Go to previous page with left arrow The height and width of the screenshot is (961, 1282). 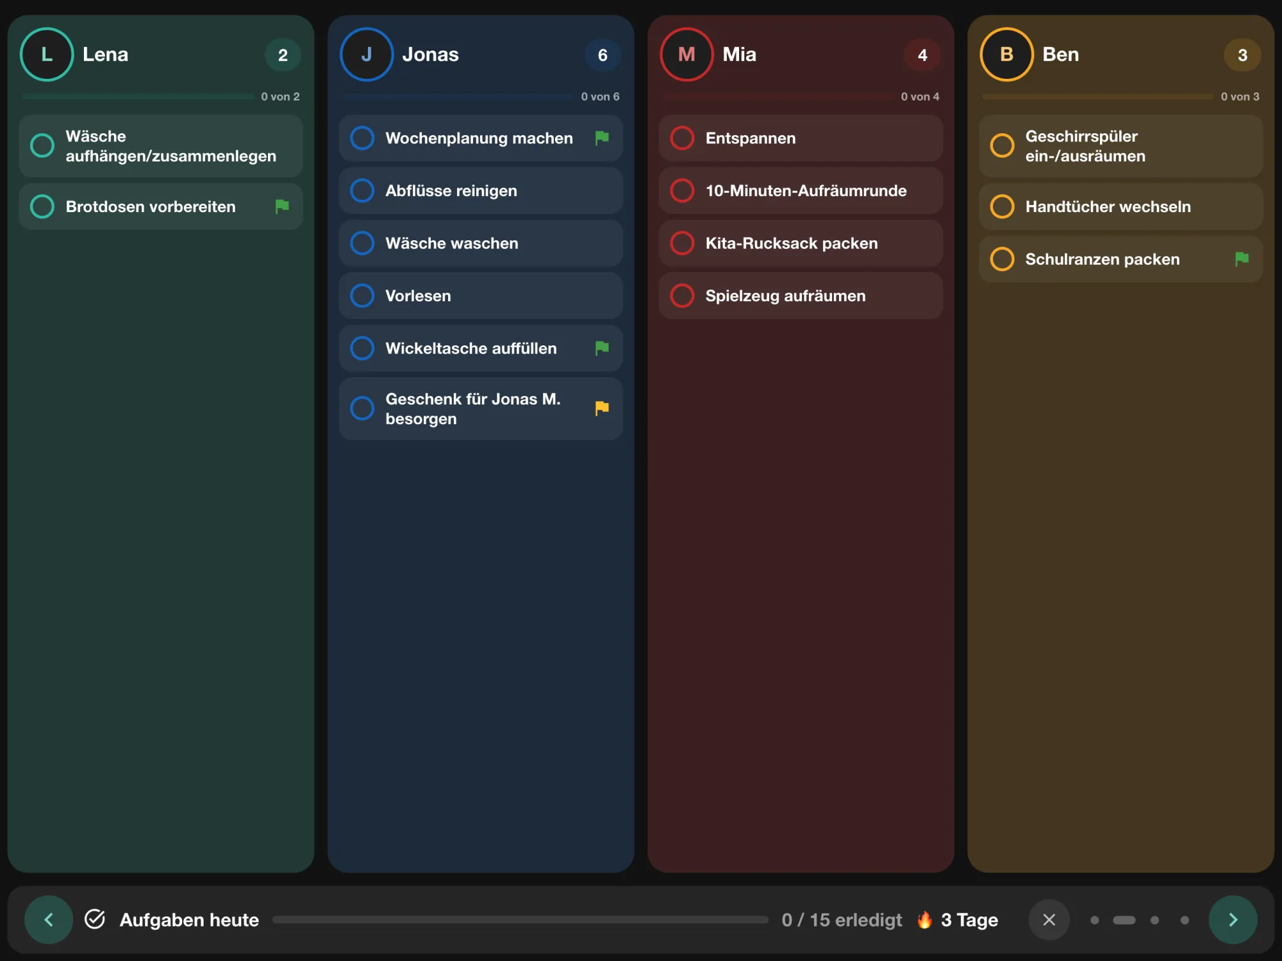point(49,920)
